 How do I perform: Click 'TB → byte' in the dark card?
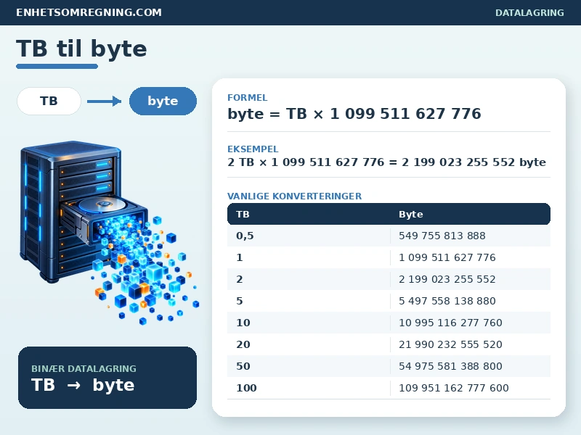tap(83, 385)
